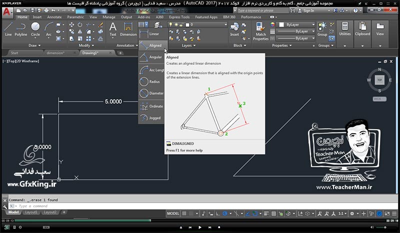Click the Mirror tool icon
The height and width of the screenshot is (233, 400).
pyautogui.click(x=80, y=31)
